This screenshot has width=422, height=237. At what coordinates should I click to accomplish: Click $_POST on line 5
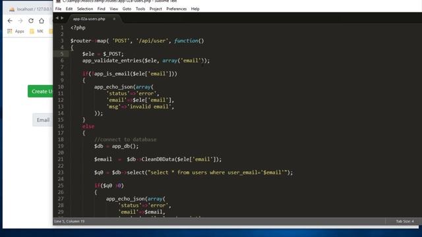click(112, 54)
